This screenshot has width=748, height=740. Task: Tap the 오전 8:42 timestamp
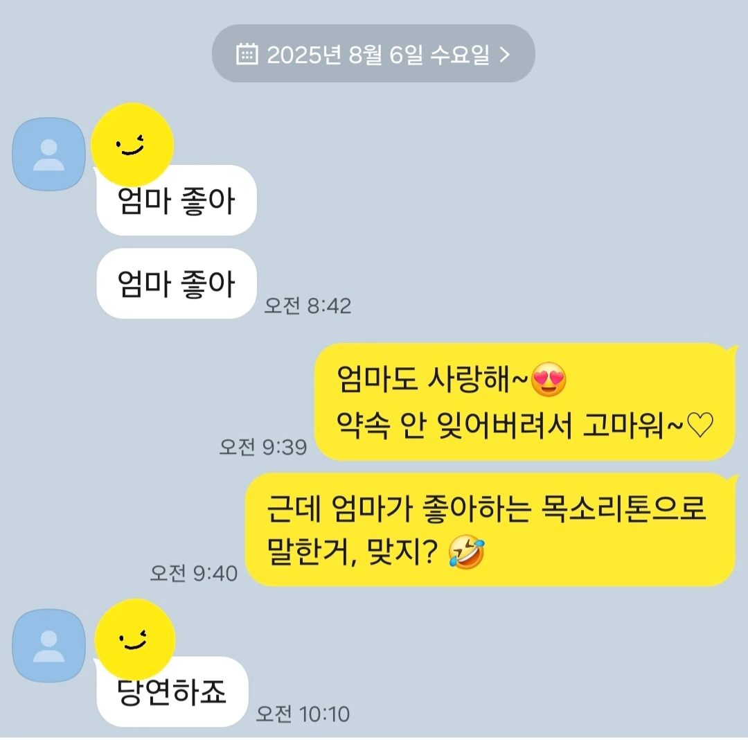pyautogui.click(x=308, y=306)
